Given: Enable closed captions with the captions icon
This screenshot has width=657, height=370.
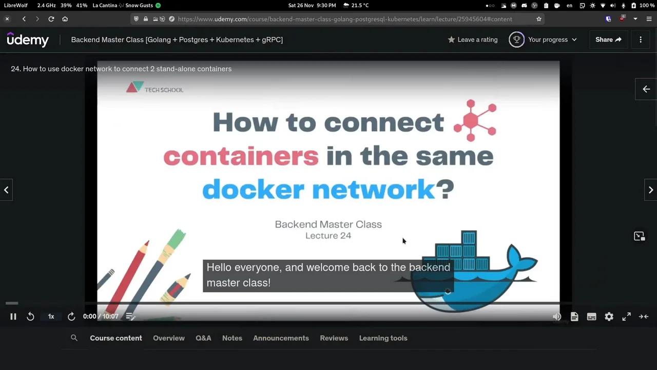Looking at the screenshot, I should pos(591,316).
